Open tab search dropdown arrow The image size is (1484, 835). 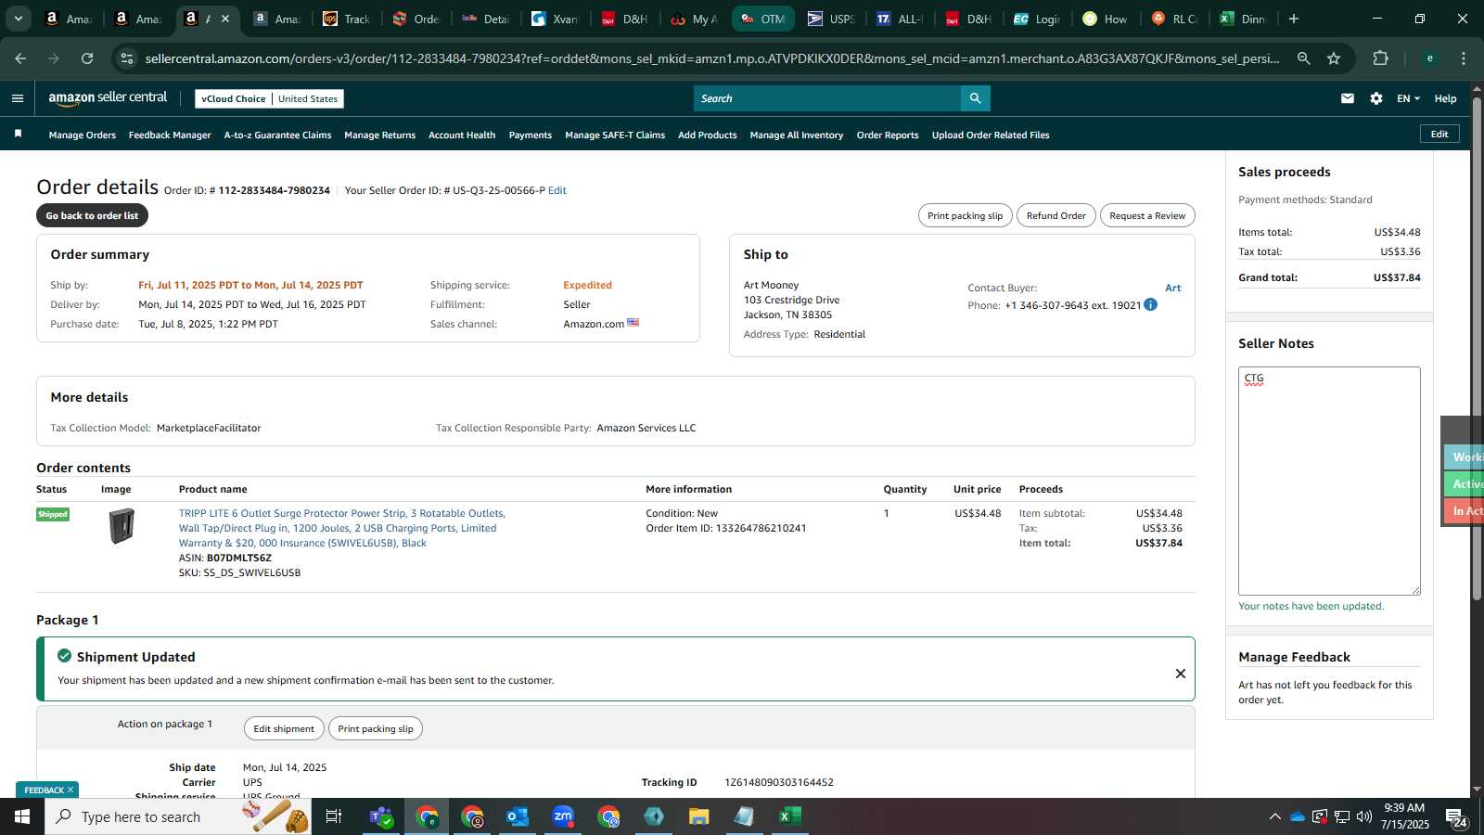[18, 19]
